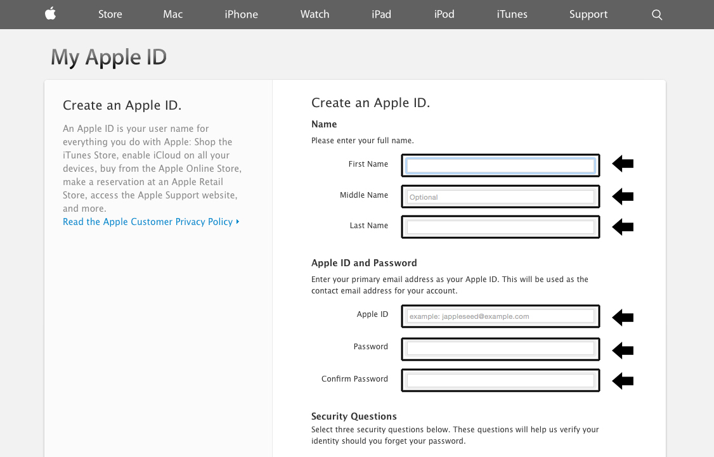This screenshot has height=457, width=714.
Task: Click the Middle Name optional field
Action: coord(500,196)
